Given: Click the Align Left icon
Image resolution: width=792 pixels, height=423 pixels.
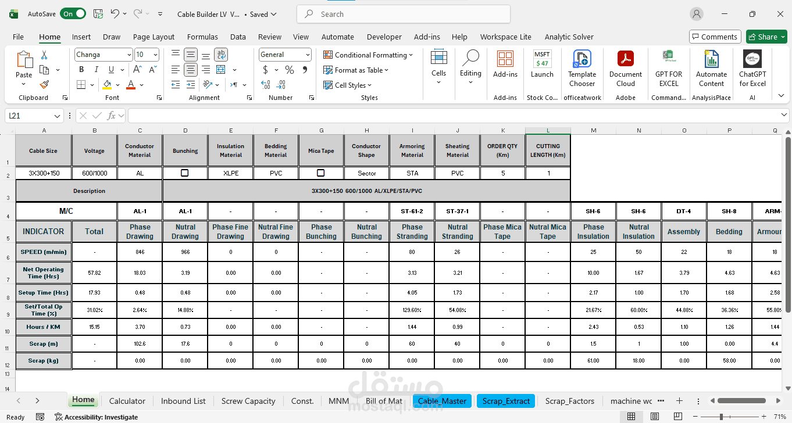Looking at the screenshot, I should (x=176, y=70).
